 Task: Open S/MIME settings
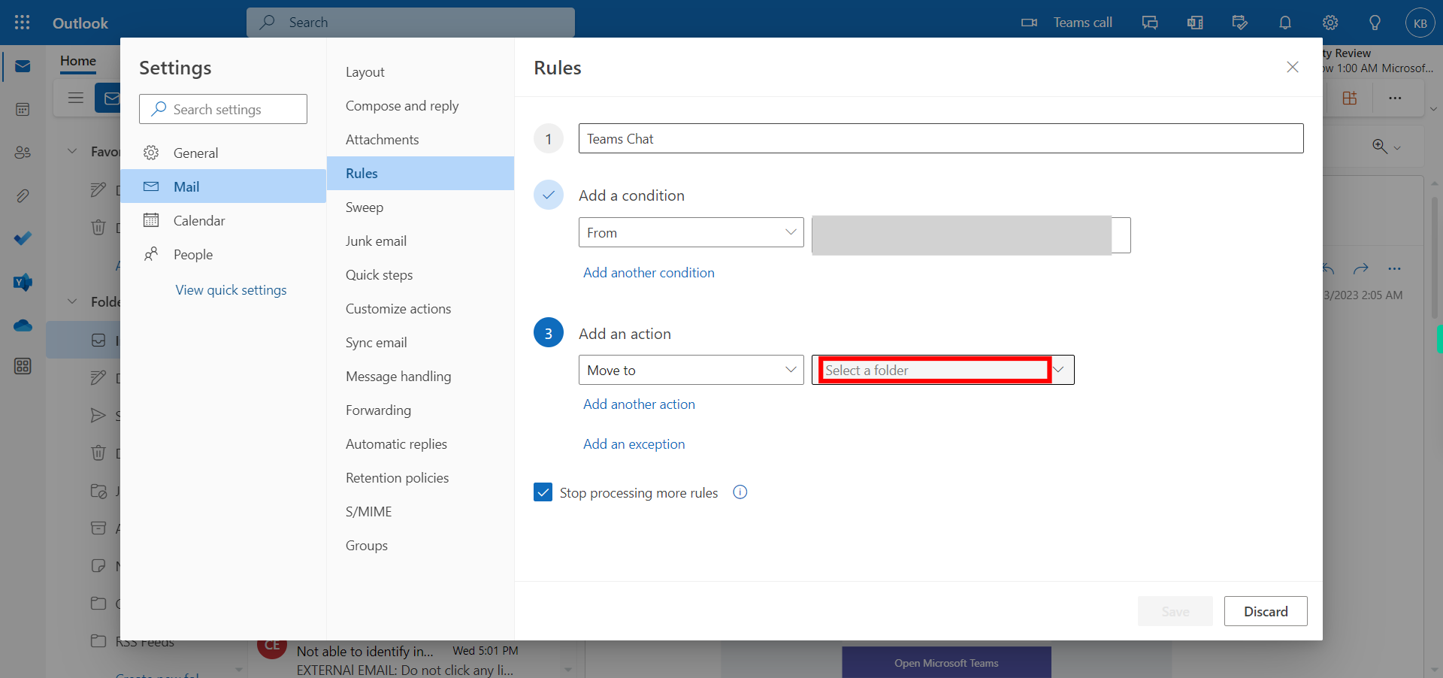420,512
